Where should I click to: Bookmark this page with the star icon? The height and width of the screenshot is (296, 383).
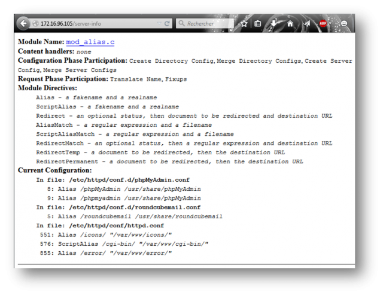click(244, 24)
